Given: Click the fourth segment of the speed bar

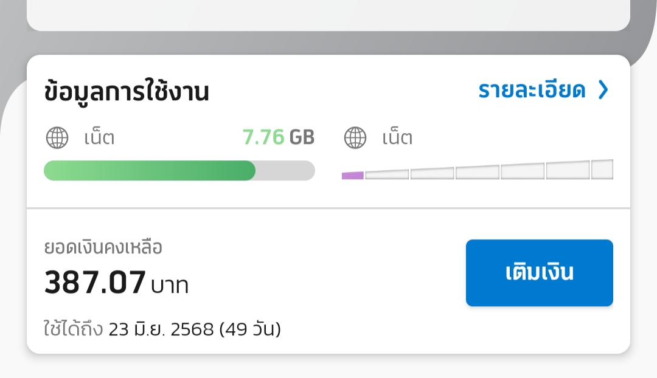Looking at the screenshot, I should 478,172.
